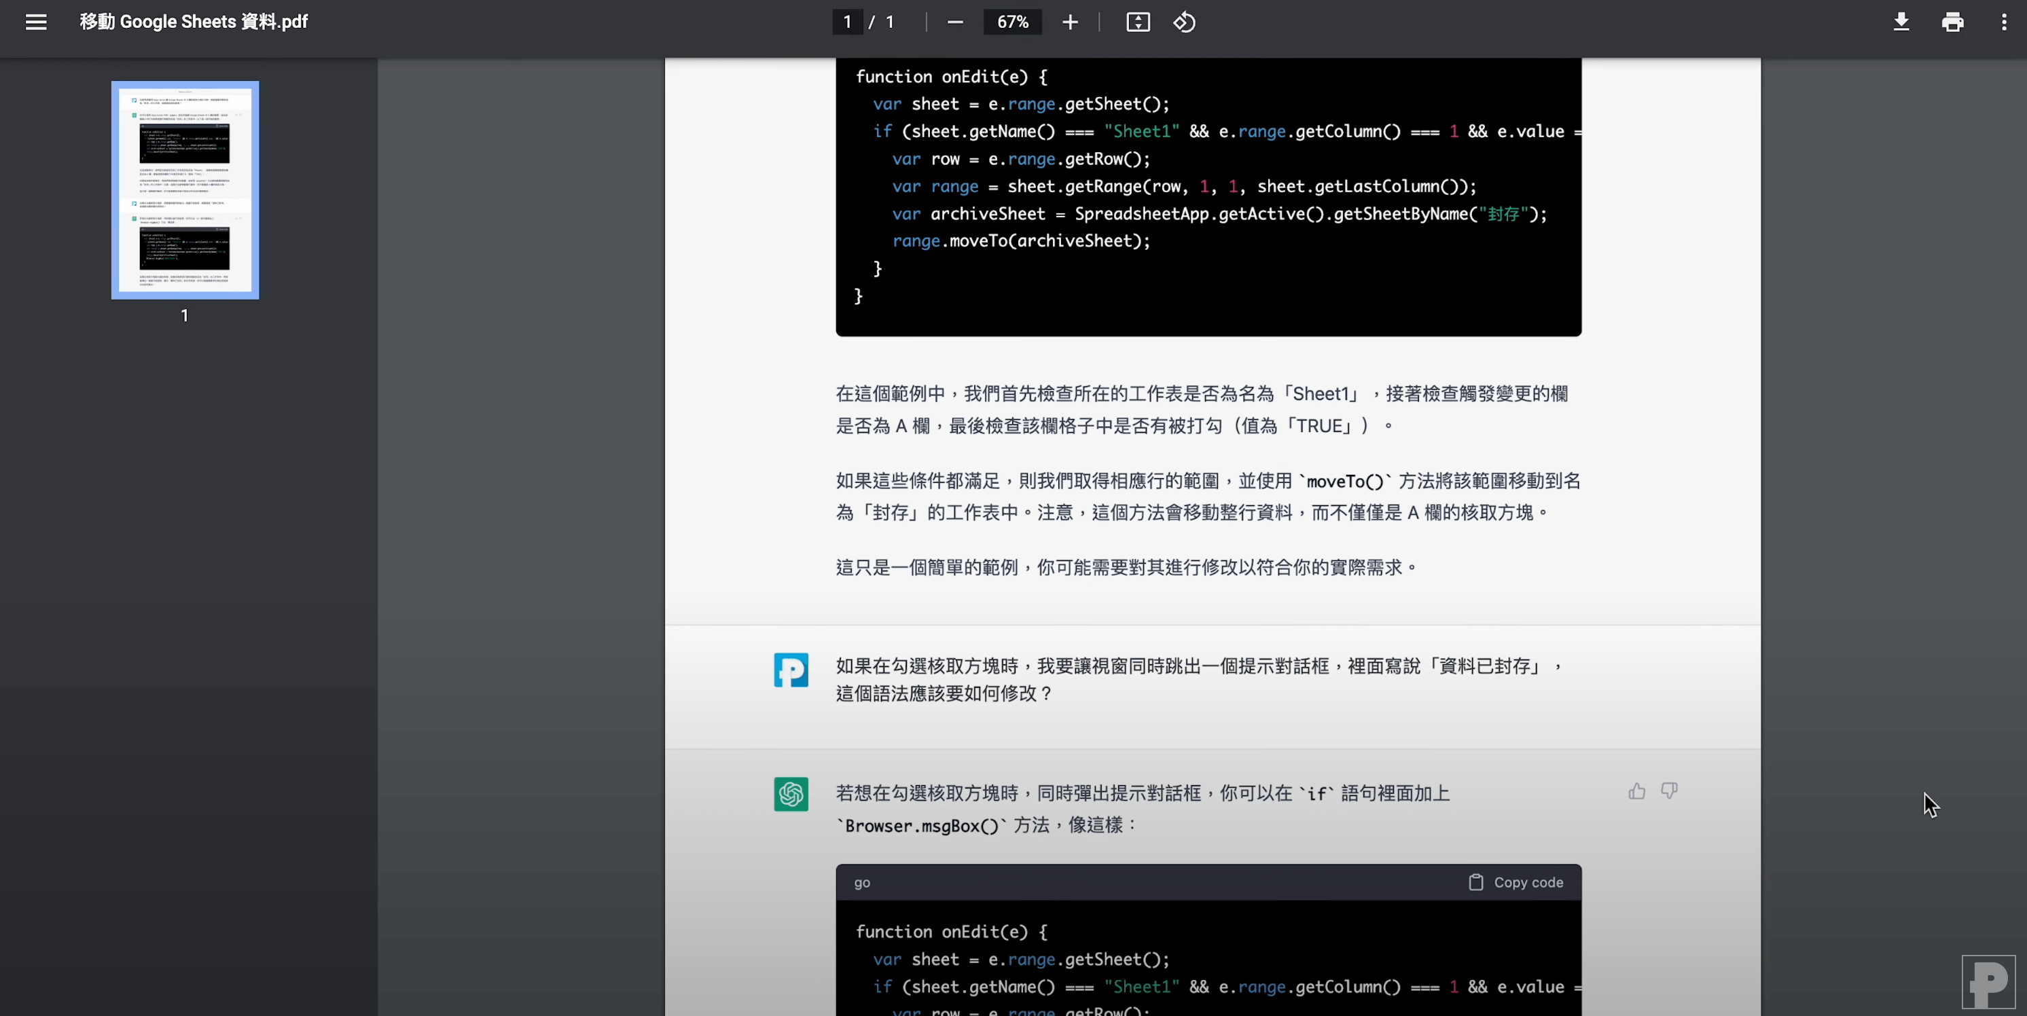Click the P watermark logo in corner
The image size is (2027, 1016).
point(1988,981)
